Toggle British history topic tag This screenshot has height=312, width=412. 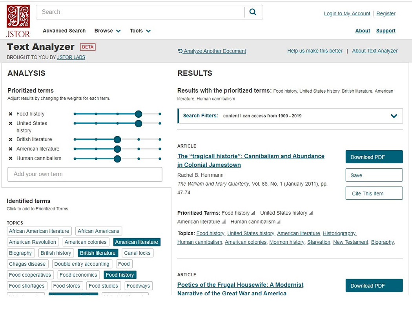click(56, 253)
